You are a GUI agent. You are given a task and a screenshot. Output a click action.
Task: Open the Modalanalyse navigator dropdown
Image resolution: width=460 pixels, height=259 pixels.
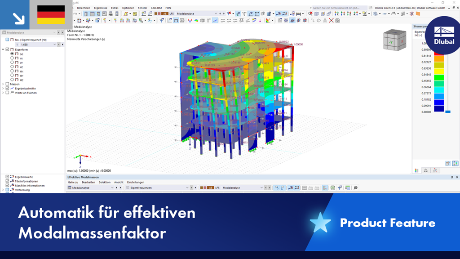54,32
